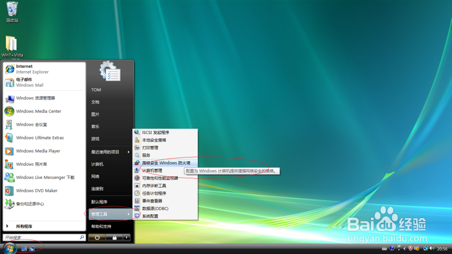This screenshot has width=452, height=254.
Task: Click the Start orb button
Action: (x=9, y=248)
